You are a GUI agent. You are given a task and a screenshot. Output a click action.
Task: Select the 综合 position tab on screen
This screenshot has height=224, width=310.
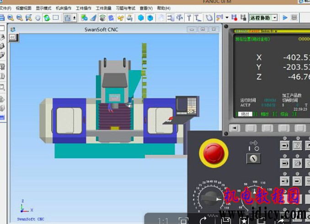point(284,114)
